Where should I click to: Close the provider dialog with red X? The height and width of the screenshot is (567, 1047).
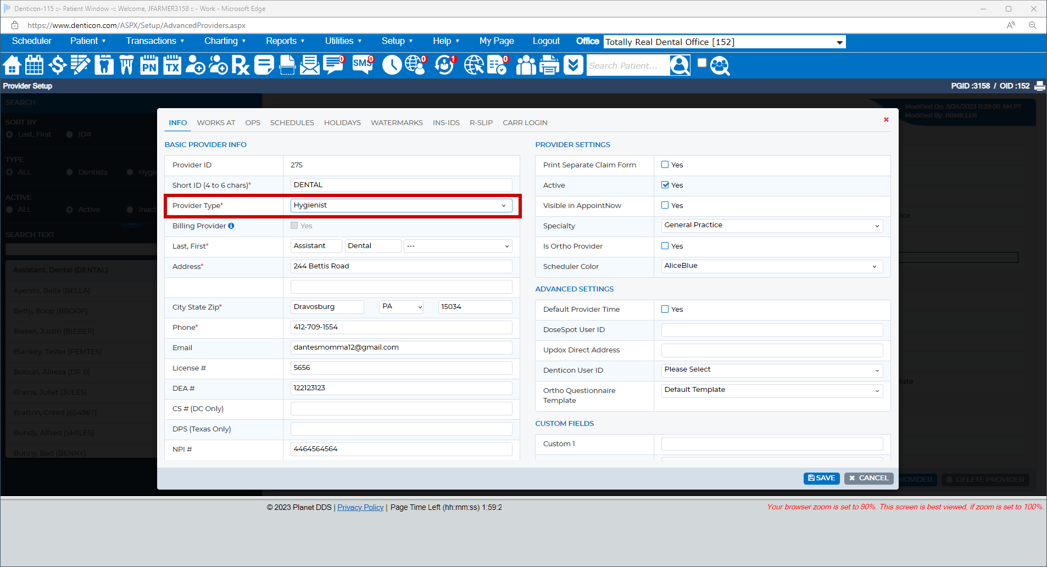tap(886, 120)
